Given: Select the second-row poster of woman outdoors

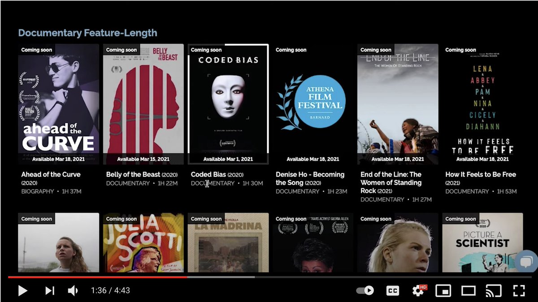Looking at the screenshot, I should [58, 242].
